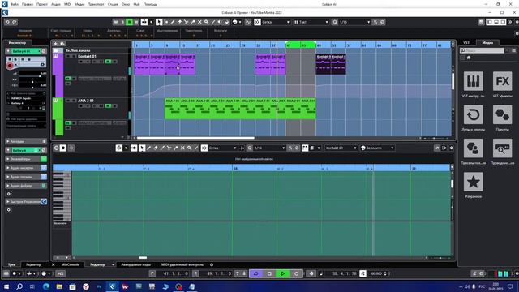Open project Quantize Presets 1/16 dropdown
This screenshot has width=519, height=292.
pyautogui.click(x=354, y=22)
